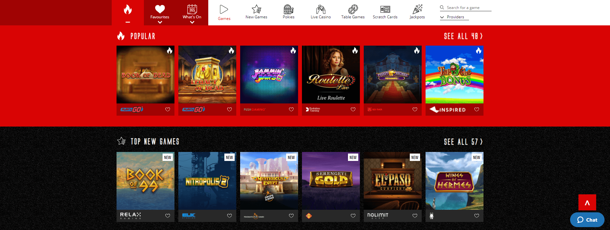Expand the Favourites menu chevron
Screen dimensions: 610x230
160,22
